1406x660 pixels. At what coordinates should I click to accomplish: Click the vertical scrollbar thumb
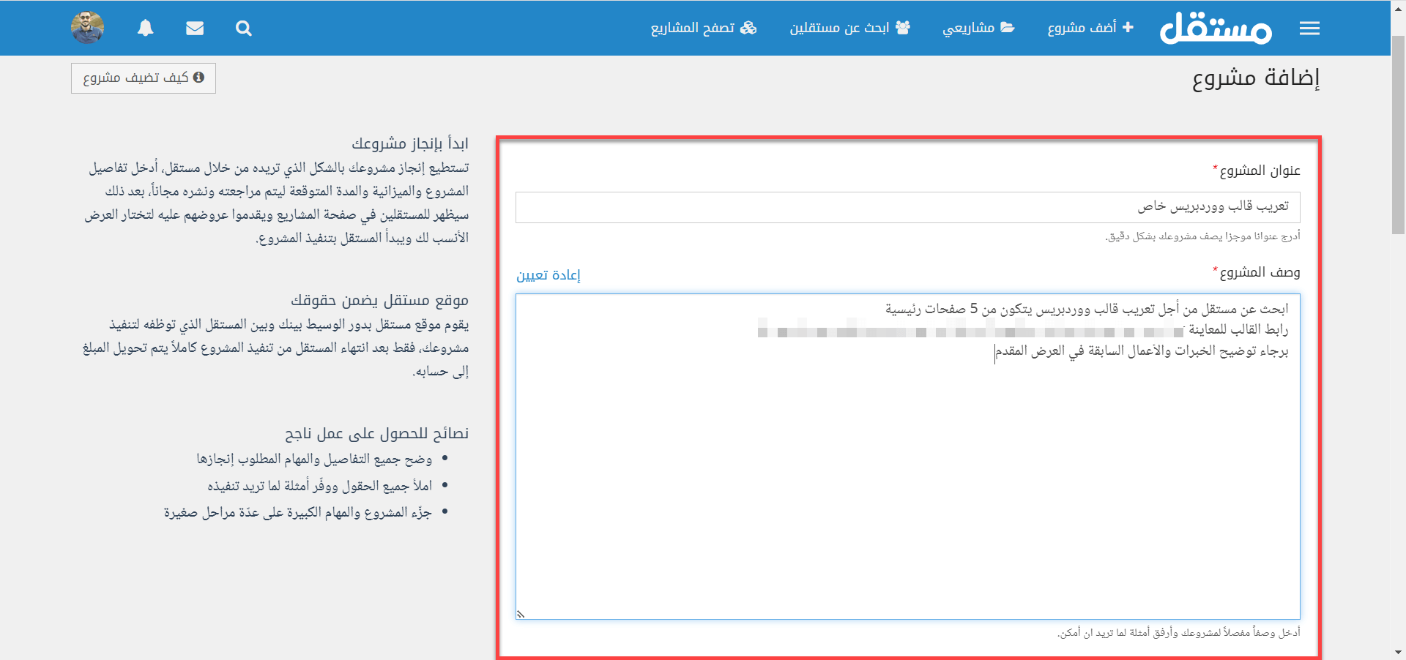point(1398,132)
